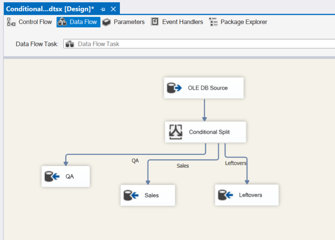This screenshot has width=335, height=240.
Task: Select the Conditional Split transform icon
Action: pyautogui.click(x=175, y=132)
